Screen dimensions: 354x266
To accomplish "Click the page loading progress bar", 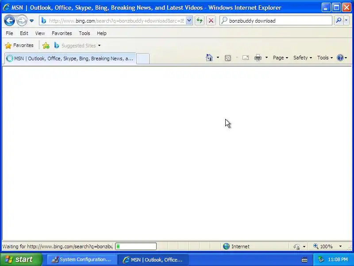I will coord(136,246).
